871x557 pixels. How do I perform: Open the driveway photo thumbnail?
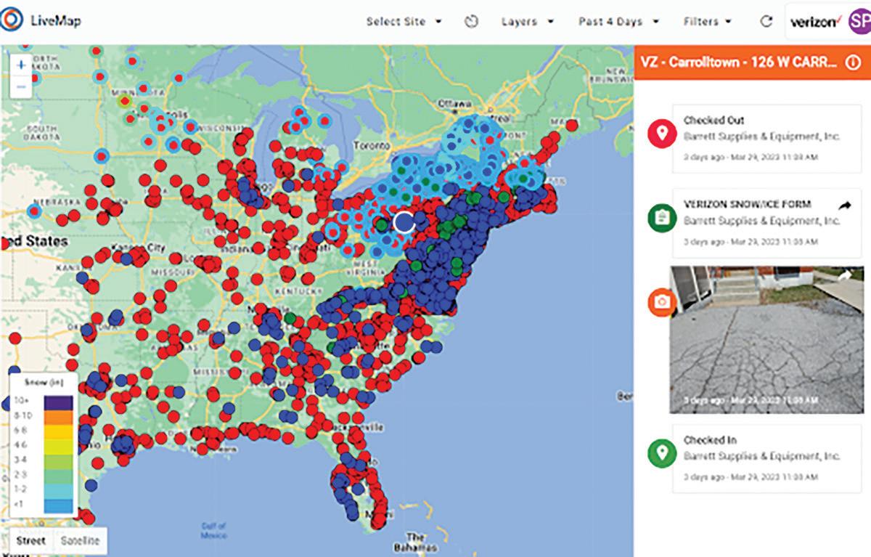766,340
